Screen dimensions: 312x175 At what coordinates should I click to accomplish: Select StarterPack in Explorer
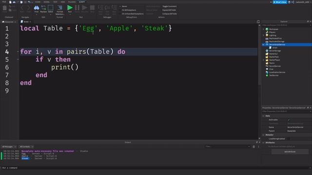click(x=274, y=57)
